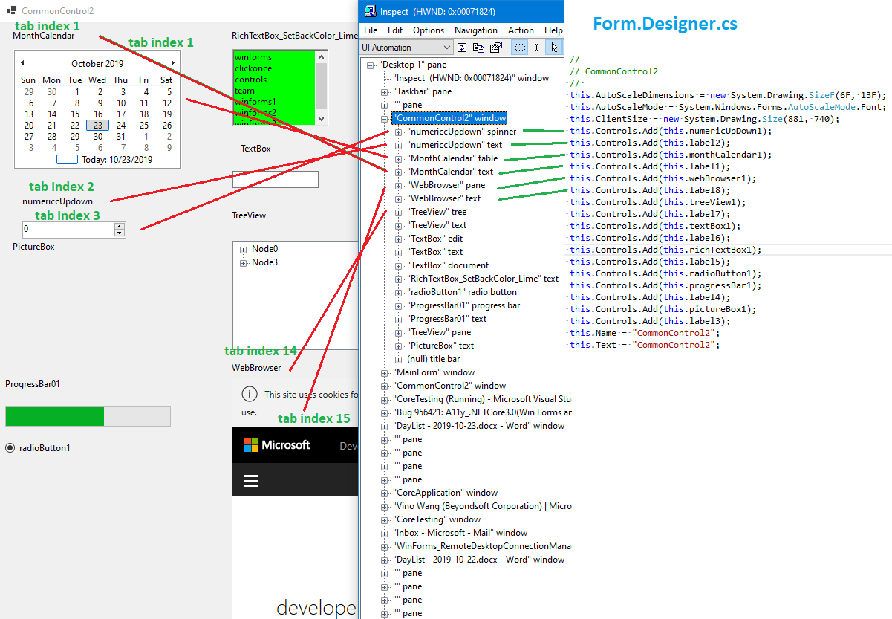Expand the "CoreApplication" window node

point(385,493)
